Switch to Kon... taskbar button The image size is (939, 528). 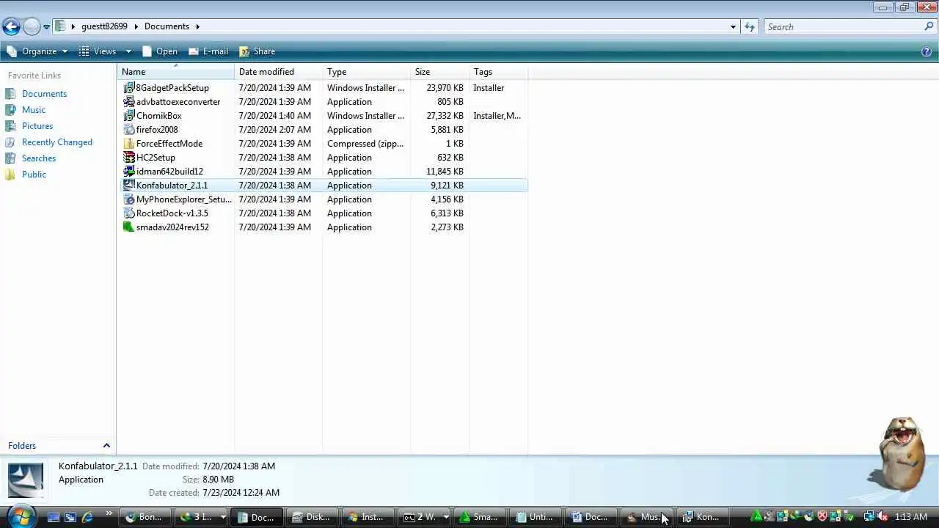(x=703, y=517)
